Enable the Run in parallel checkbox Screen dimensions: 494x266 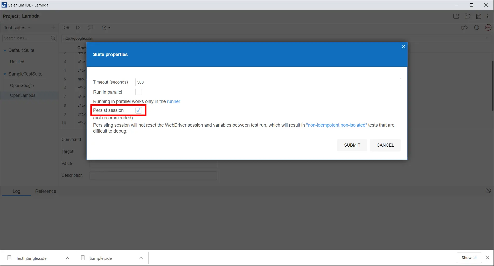[138, 92]
